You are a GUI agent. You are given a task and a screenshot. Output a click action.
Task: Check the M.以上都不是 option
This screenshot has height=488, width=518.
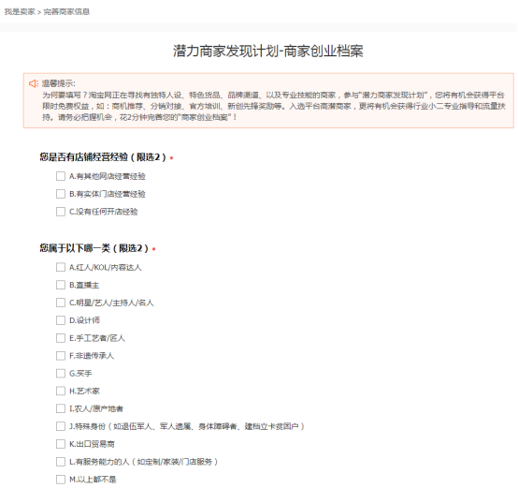point(61,479)
